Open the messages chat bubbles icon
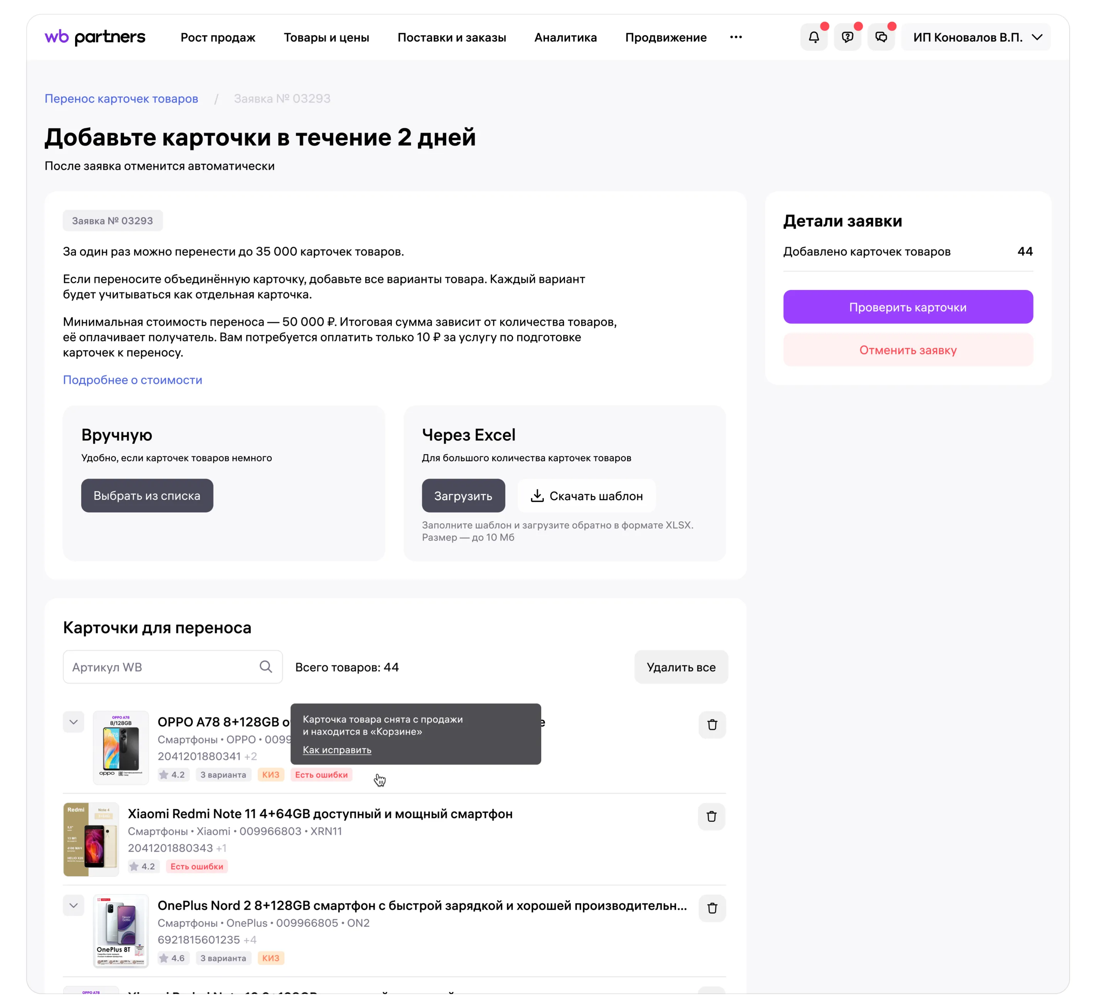This screenshot has width=1097, height=1008. click(881, 37)
